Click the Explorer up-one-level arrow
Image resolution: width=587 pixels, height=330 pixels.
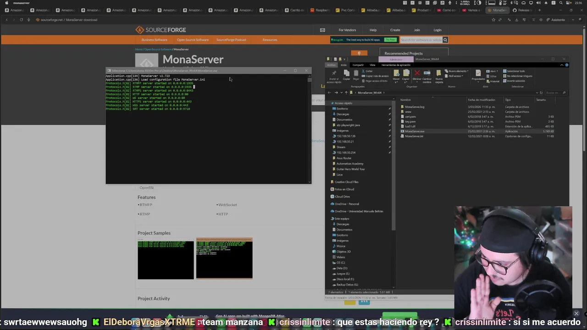pos(346,93)
